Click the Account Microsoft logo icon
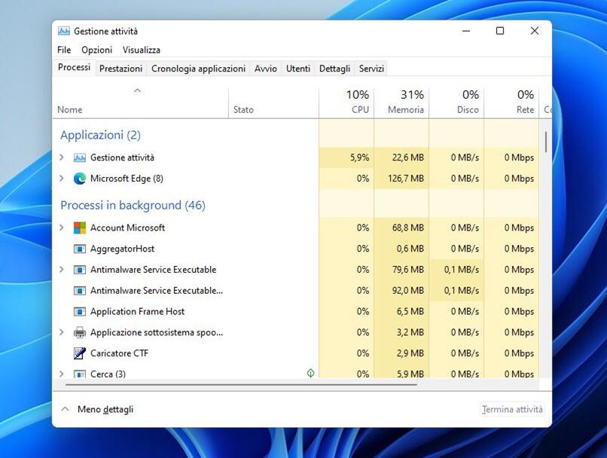The image size is (607, 458). [x=79, y=227]
